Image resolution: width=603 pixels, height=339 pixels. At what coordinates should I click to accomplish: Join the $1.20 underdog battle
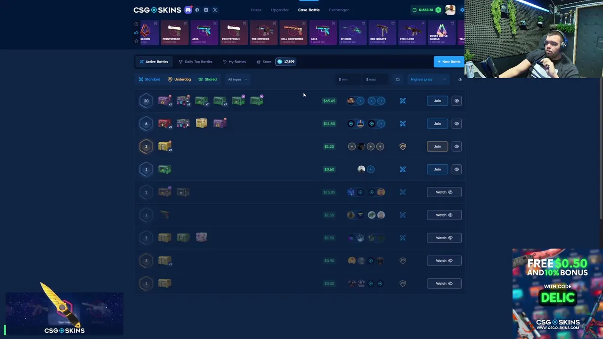[438, 146]
